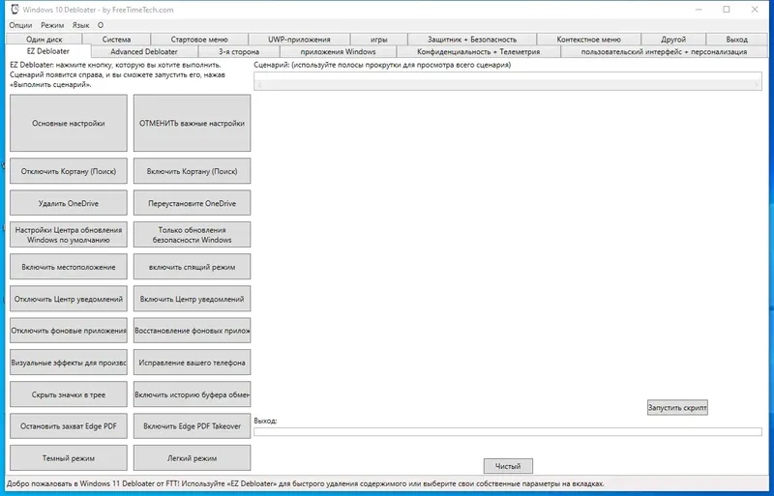The width and height of the screenshot is (774, 496).
Task: Switch to the UWP-приложения tab
Action: [x=299, y=39]
